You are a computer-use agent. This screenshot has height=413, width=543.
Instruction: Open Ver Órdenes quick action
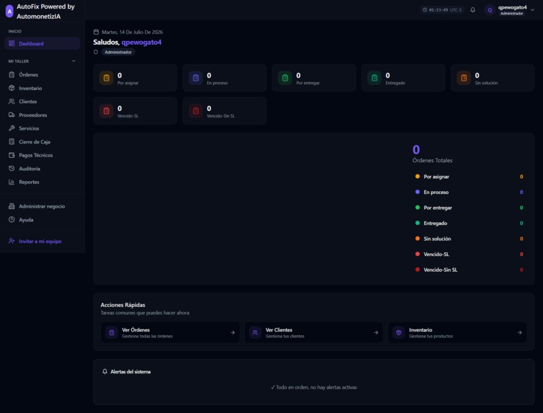pyautogui.click(x=170, y=333)
